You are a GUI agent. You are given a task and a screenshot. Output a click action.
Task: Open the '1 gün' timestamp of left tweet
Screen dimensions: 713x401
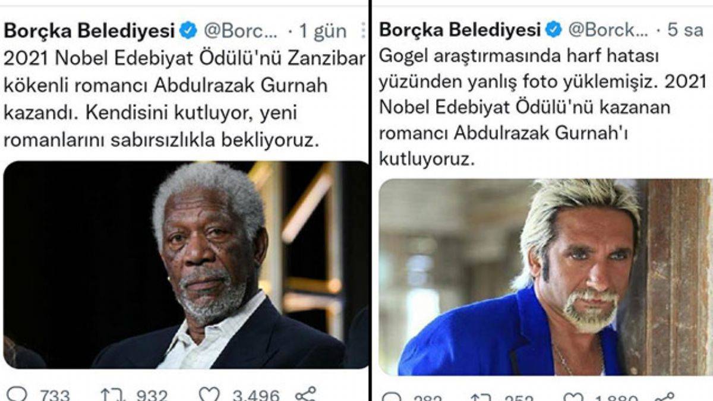(323, 31)
